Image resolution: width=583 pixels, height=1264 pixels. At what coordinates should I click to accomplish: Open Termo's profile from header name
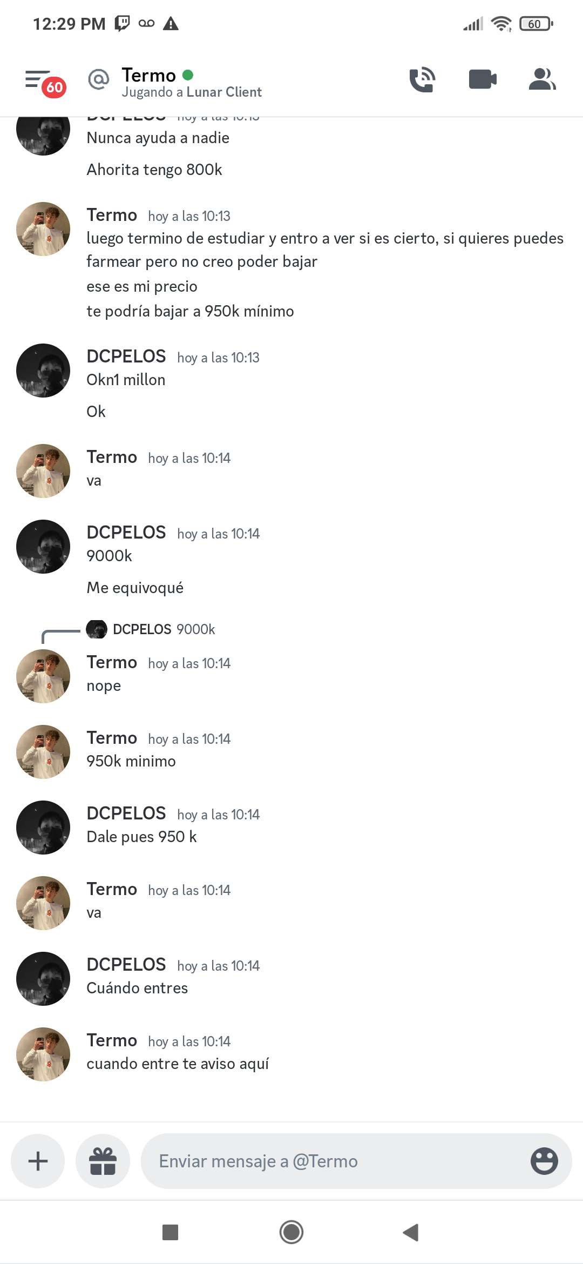click(x=149, y=75)
